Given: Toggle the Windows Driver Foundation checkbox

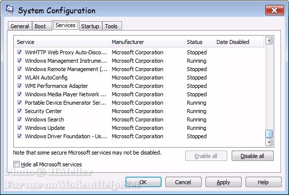Looking at the screenshot, I should (x=19, y=136).
